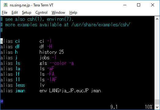Click the option '-aF'
The width and height of the screenshot is (160, 110).
point(51,69)
